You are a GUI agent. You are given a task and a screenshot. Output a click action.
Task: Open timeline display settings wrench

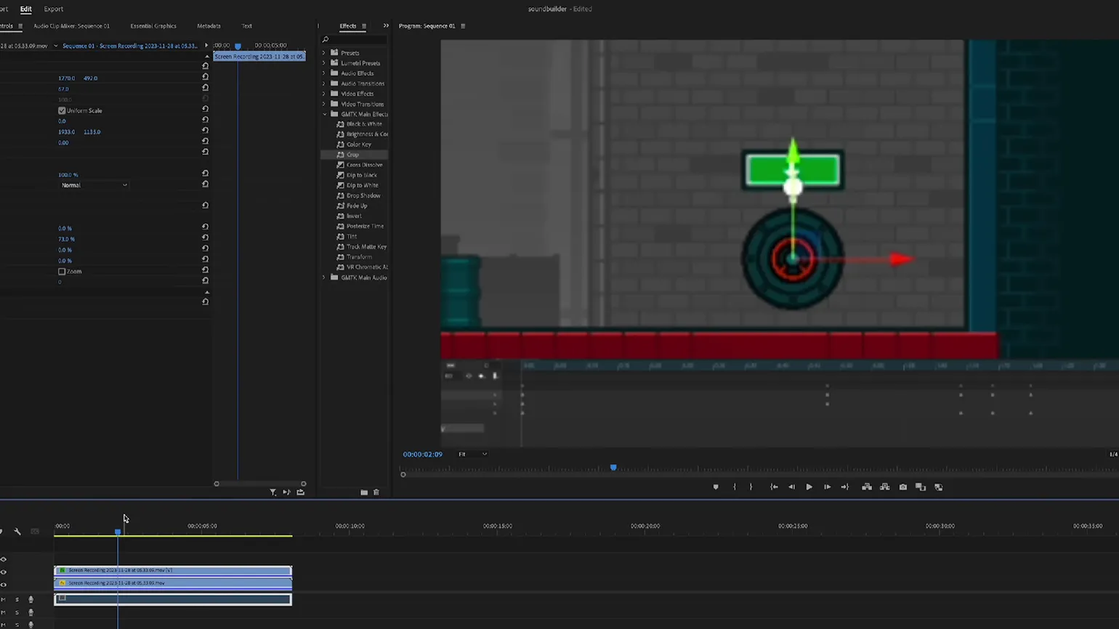[x=17, y=532]
